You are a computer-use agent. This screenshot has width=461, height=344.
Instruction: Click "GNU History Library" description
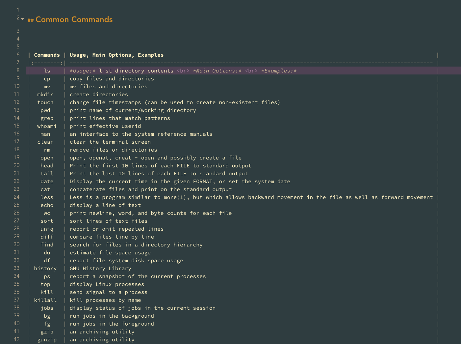(100, 269)
